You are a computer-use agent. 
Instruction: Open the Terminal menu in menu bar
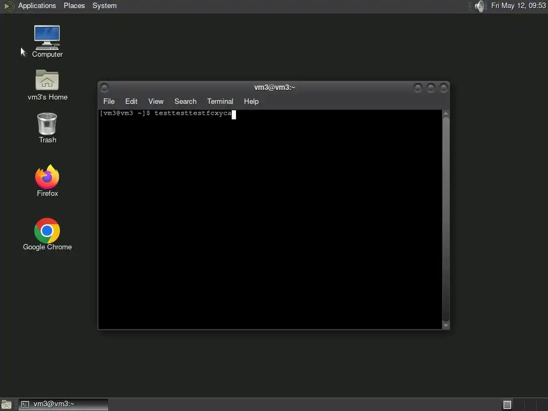220,101
